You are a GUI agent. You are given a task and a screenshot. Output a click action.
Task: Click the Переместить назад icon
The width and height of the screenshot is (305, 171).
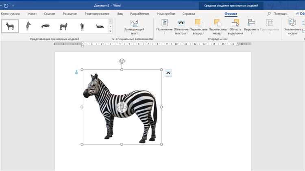coord(218,26)
